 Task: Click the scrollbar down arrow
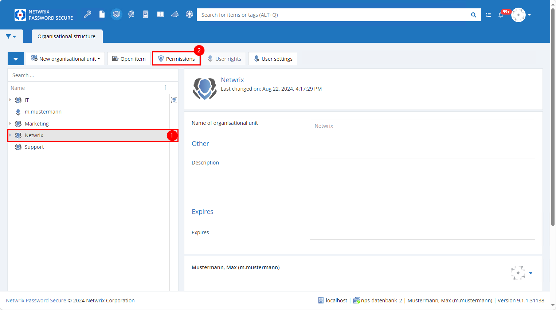553,306
